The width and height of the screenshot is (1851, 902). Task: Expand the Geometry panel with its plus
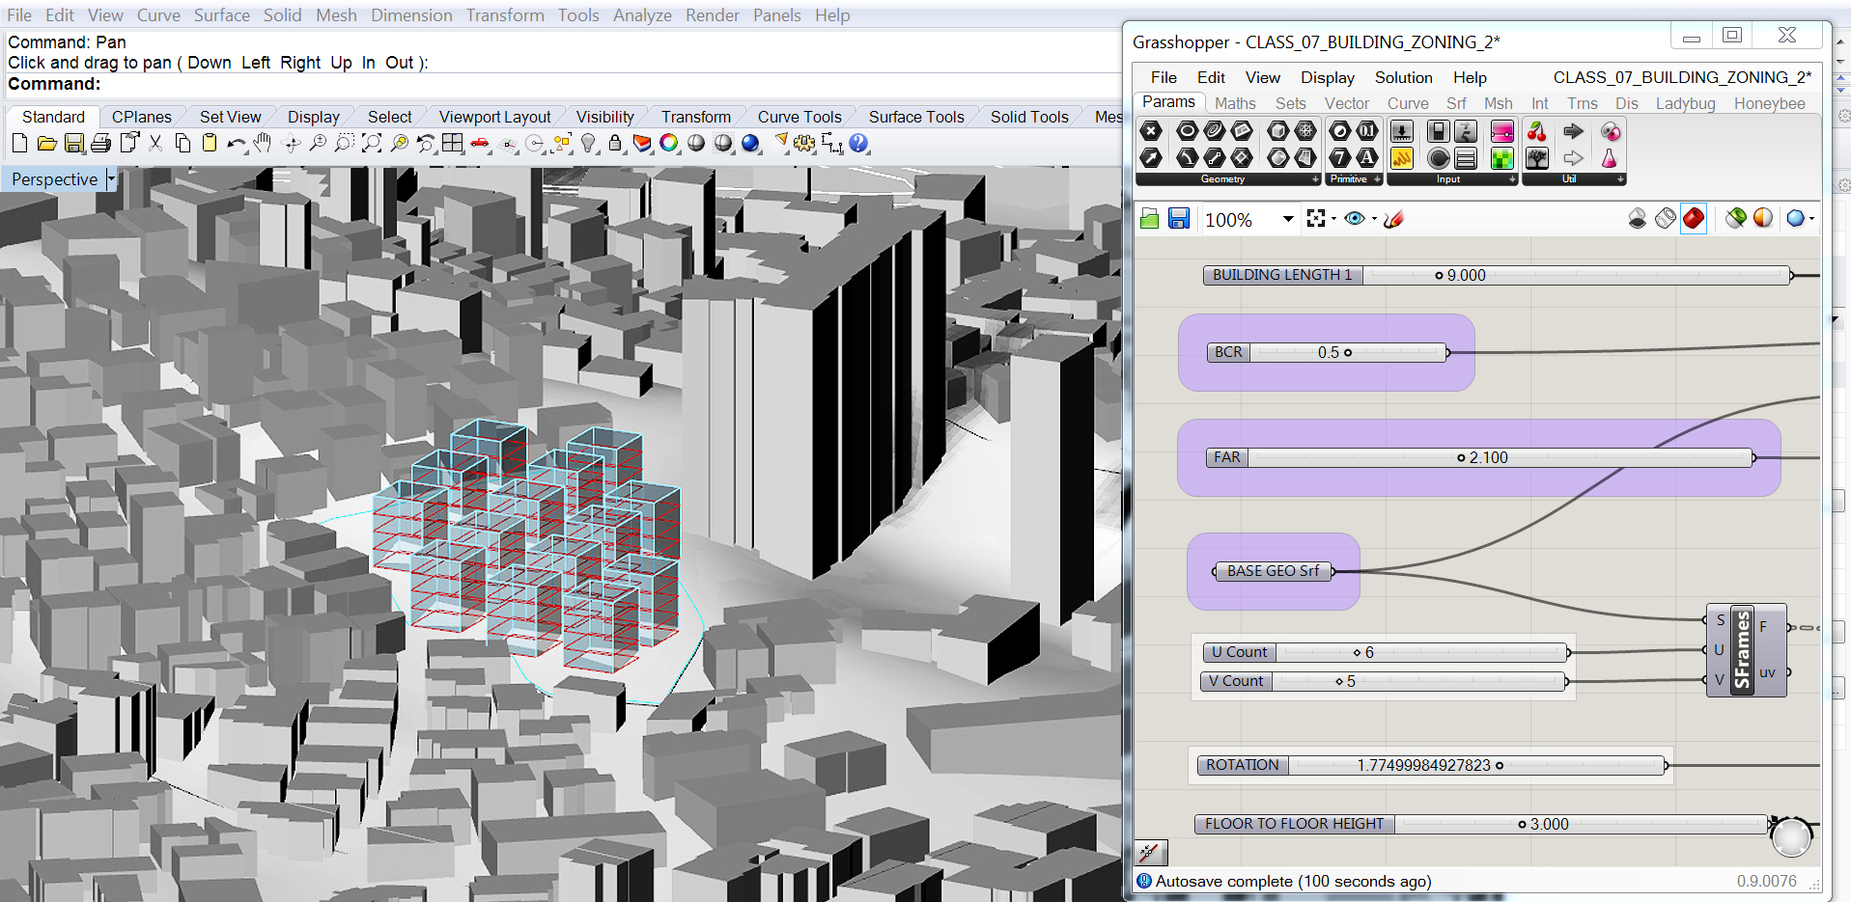click(x=1314, y=179)
